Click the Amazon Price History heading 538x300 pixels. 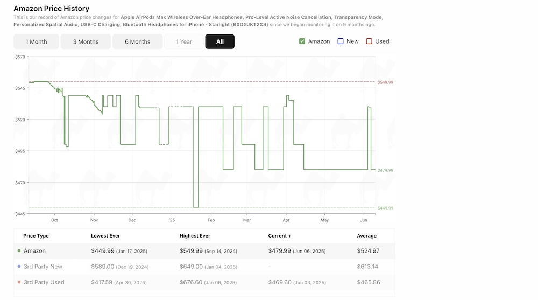pyautogui.click(x=51, y=9)
